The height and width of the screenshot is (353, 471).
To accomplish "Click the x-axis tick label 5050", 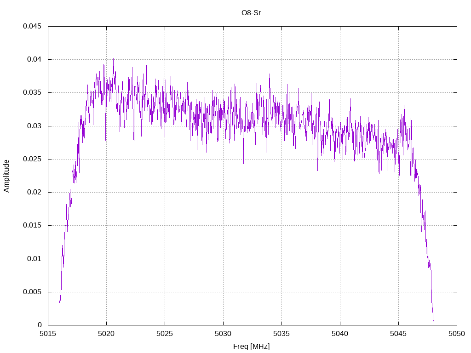I will [457, 334].
